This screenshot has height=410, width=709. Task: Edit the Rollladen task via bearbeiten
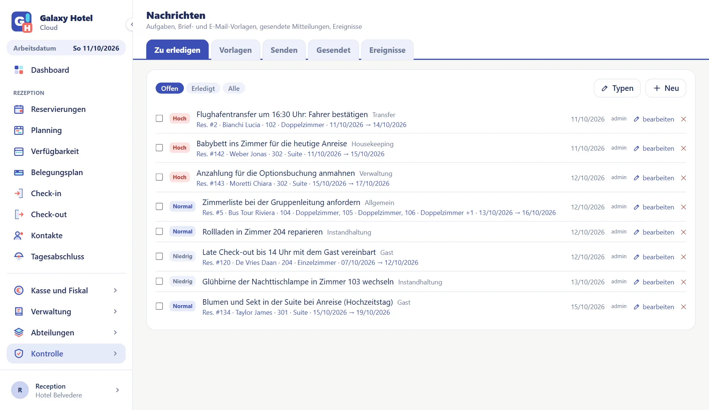click(x=654, y=232)
